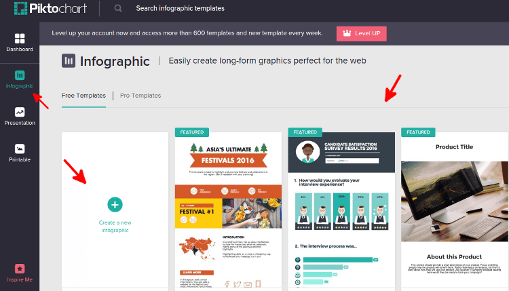Open Asia's Ultimate Festivals 2016 template
Image resolution: width=509 pixels, height=291 pixels.
tap(228, 211)
